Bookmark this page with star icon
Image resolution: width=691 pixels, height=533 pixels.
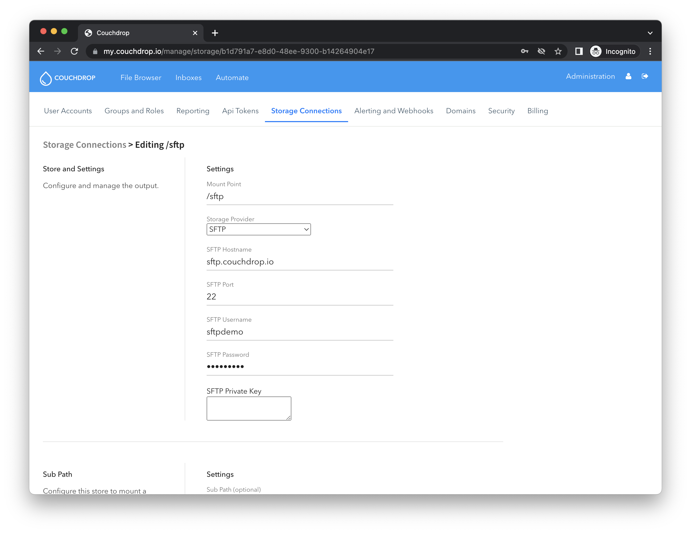(x=558, y=51)
